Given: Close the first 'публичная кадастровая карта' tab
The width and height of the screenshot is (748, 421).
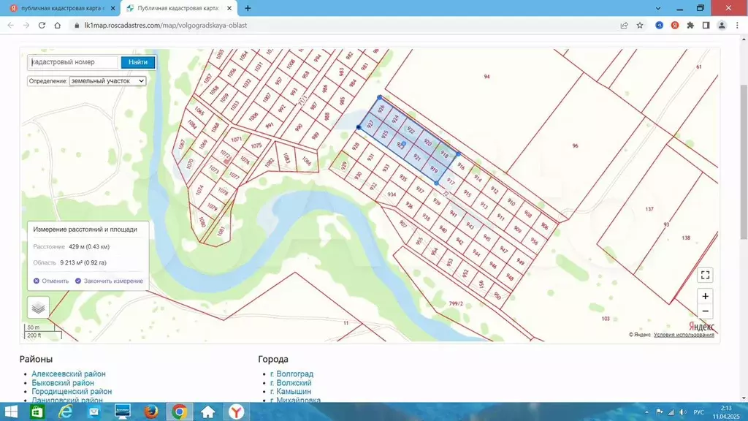Looking at the screenshot, I should coord(112,8).
